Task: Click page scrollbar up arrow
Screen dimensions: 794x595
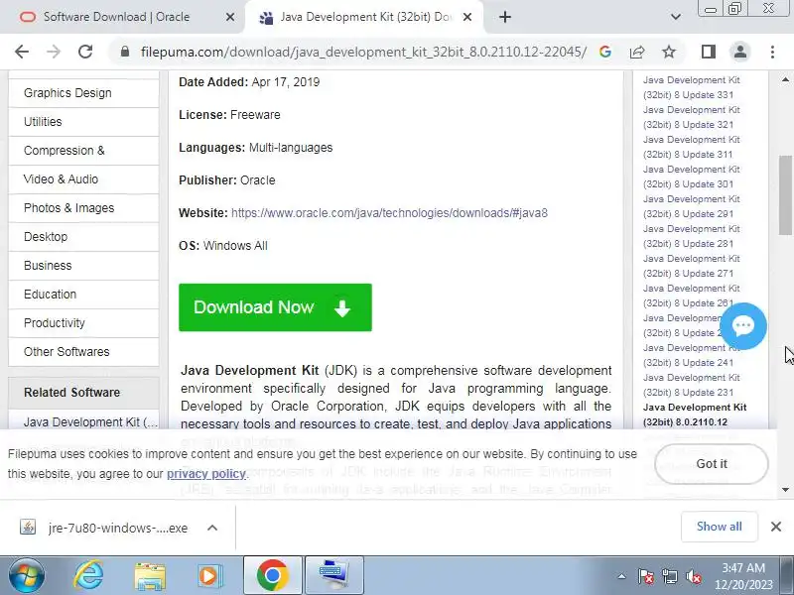Action: point(785,79)
